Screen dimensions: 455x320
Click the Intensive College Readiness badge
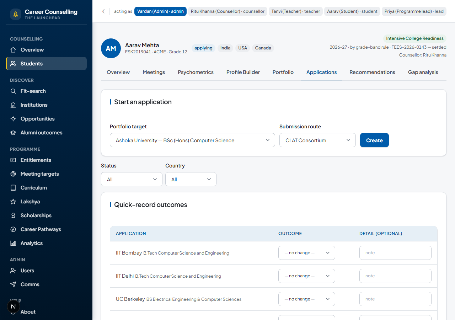415,38
